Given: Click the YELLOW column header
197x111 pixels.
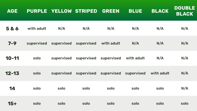Looking at the screenshot, I should tap(62, 11).
